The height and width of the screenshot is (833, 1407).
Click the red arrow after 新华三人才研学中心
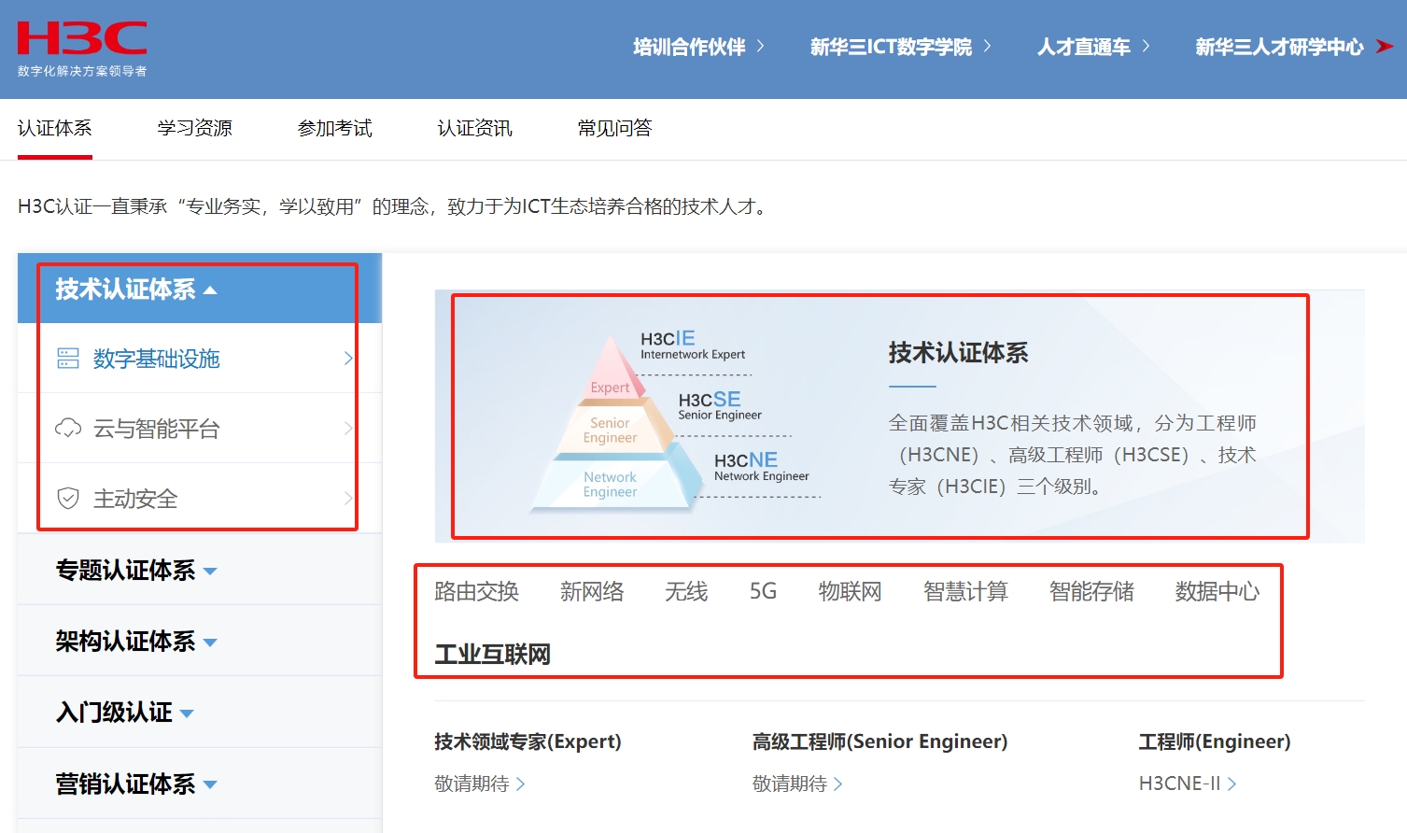click(1385, 47)
